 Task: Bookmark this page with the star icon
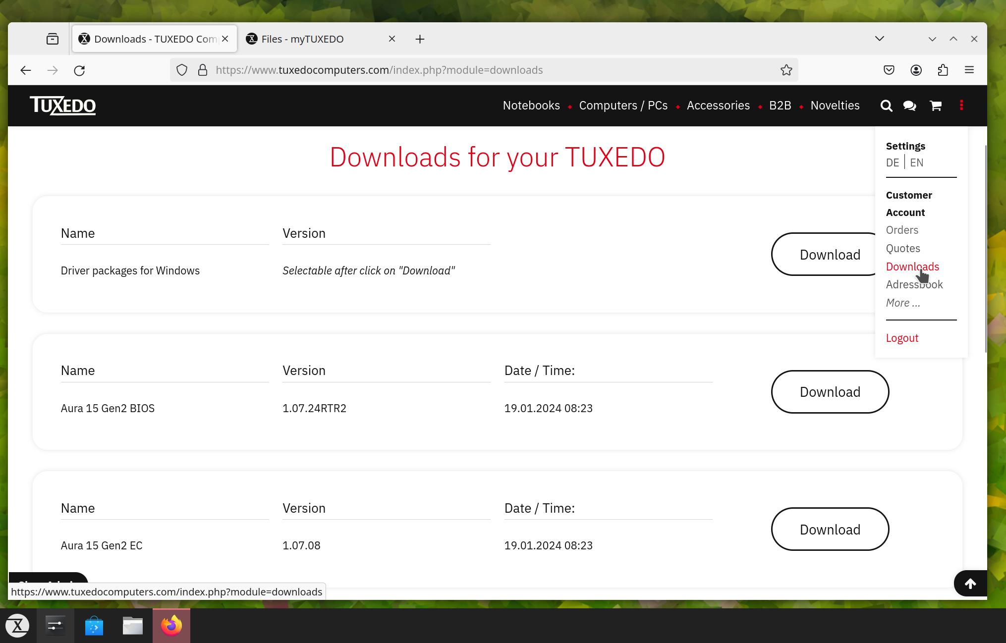[786, 70]
